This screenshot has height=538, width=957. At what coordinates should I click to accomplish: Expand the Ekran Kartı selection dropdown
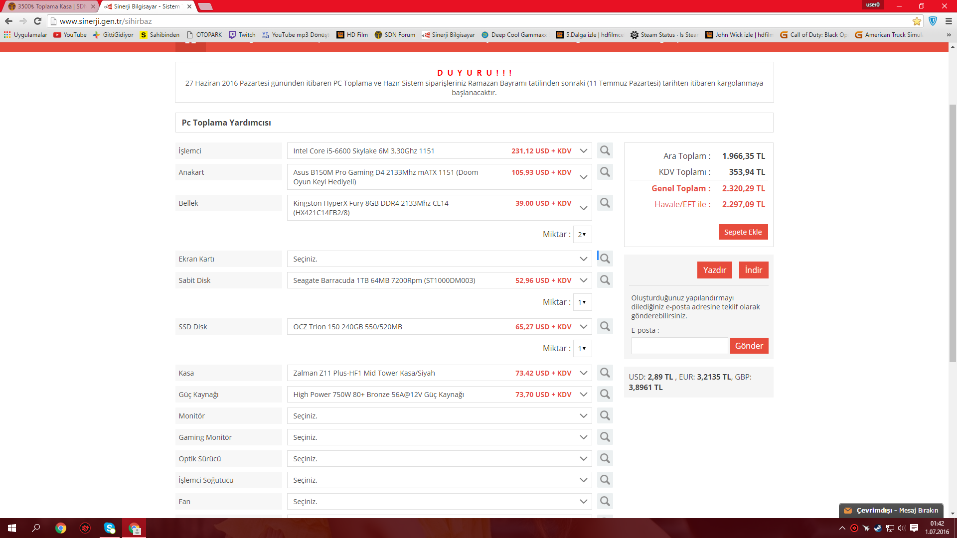439,259
